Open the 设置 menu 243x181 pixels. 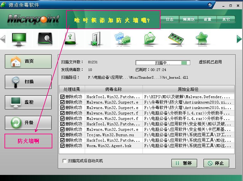pyautogui.click(x=207, y=20)
